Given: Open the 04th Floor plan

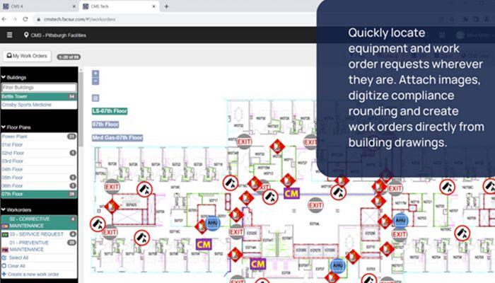Looking at the screenshot, I should click(x=39, y=169).
